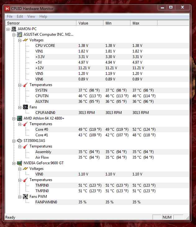Select the AUXTIN temperature row
The image size is (196, 227).
pos(112,102)
